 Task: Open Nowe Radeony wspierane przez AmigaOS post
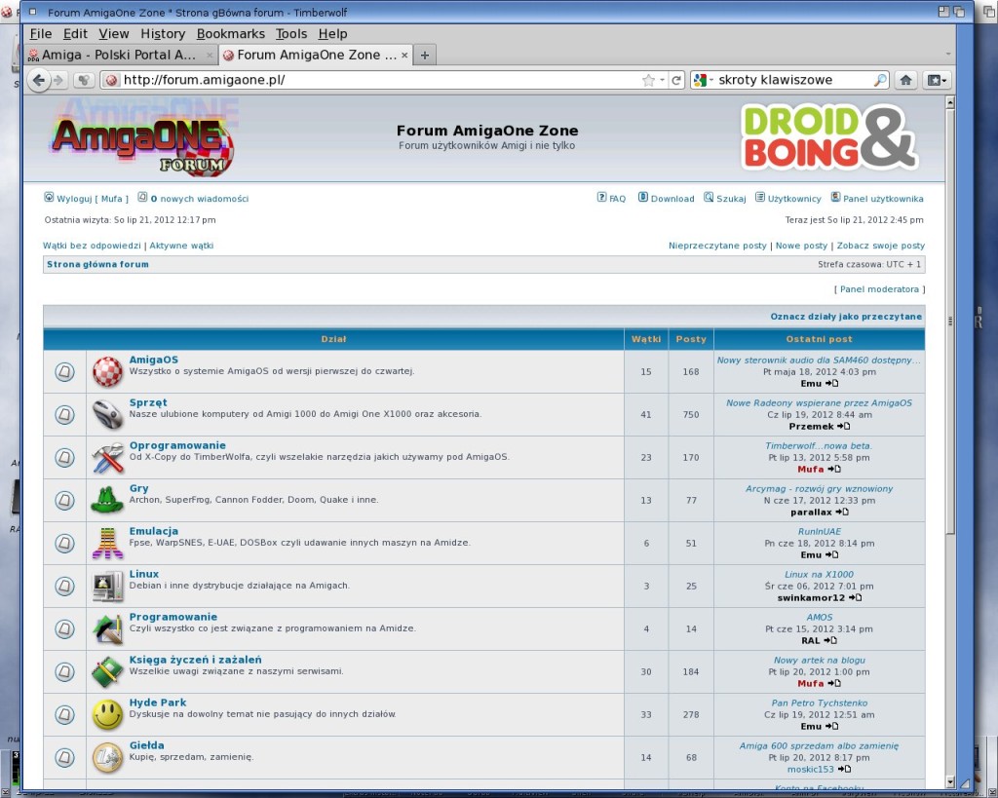[x=819, y=402]
